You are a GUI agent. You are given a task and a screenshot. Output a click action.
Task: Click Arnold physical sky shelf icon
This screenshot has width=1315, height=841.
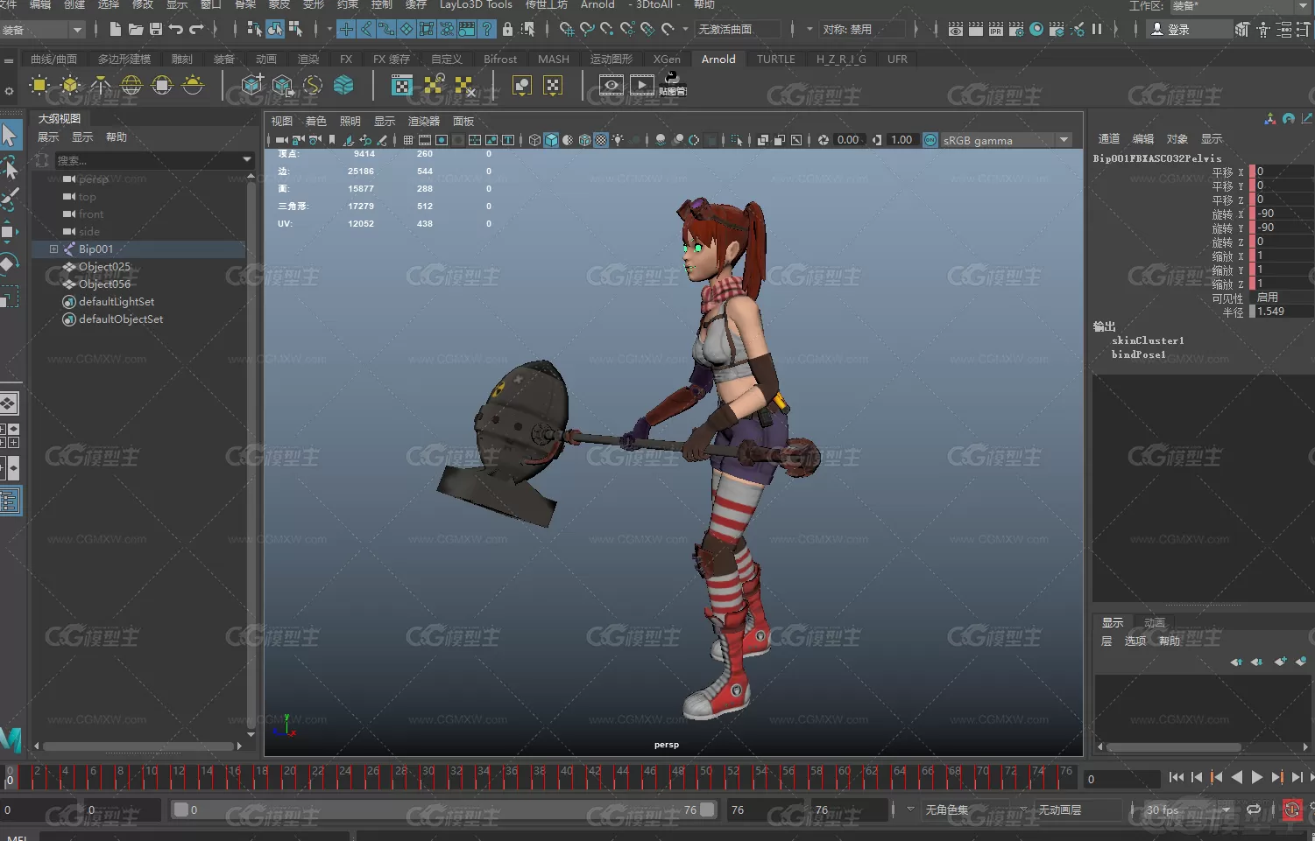[x=193, y=85]
